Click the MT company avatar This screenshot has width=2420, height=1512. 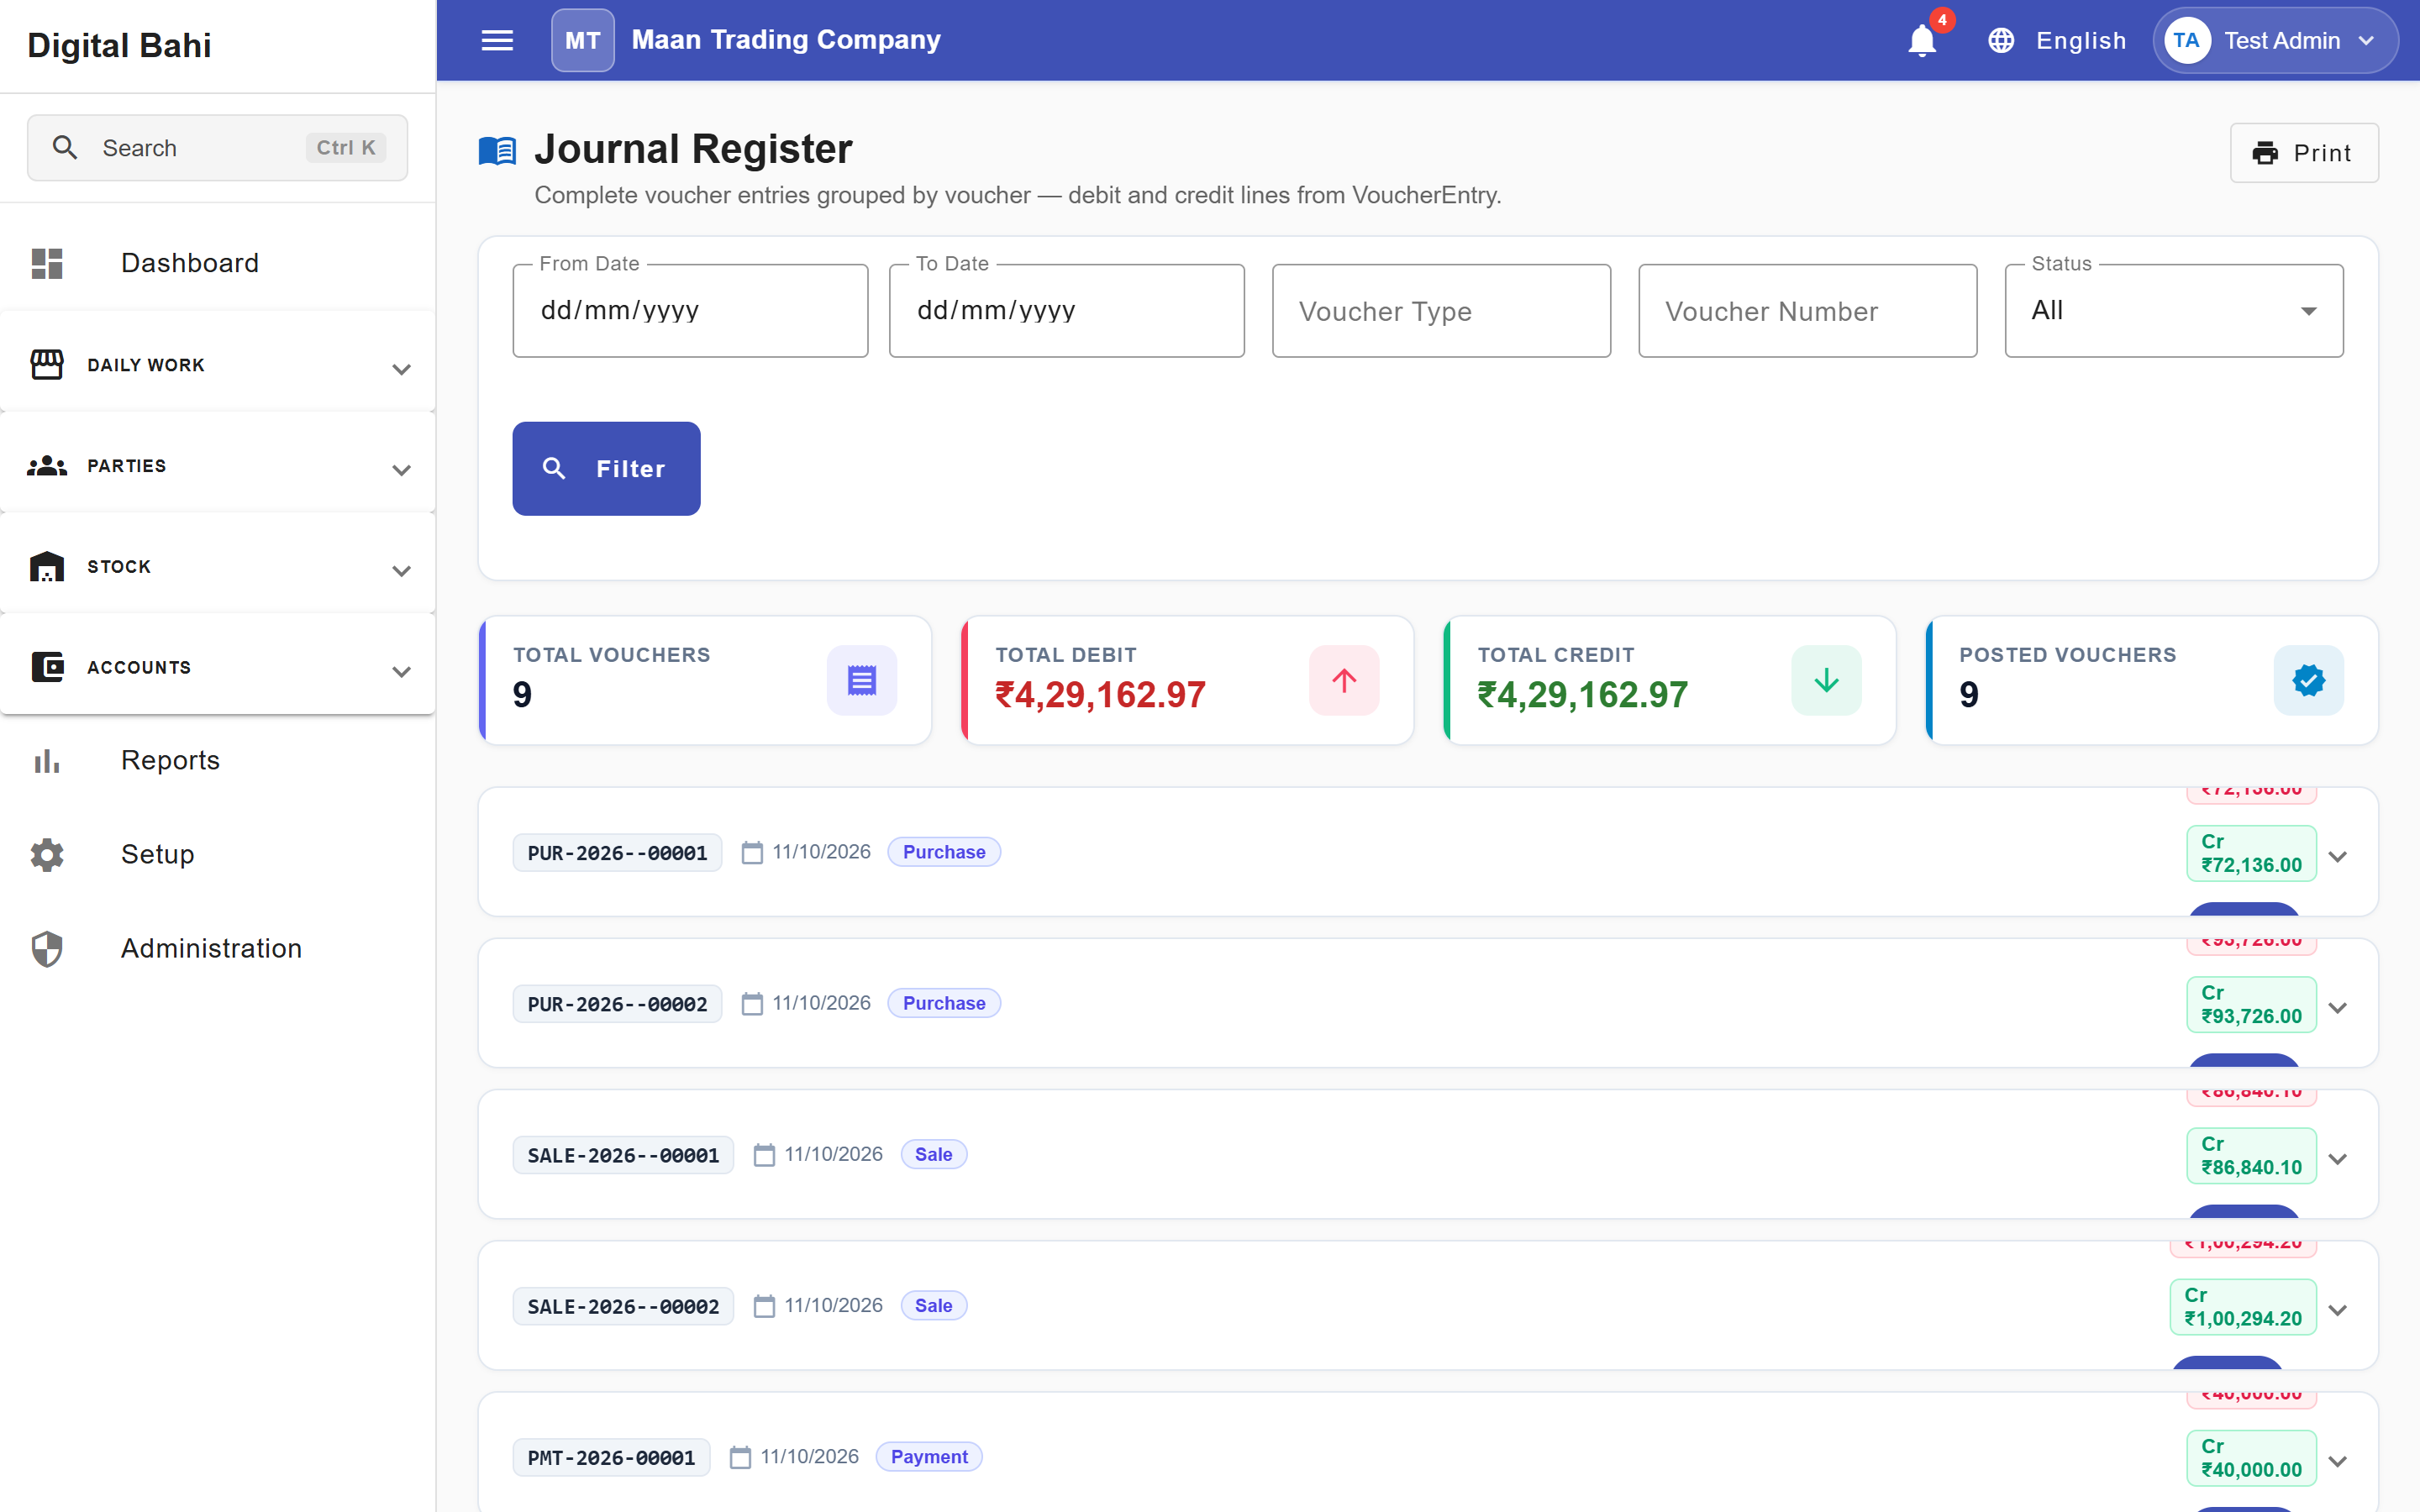[583, 40]
